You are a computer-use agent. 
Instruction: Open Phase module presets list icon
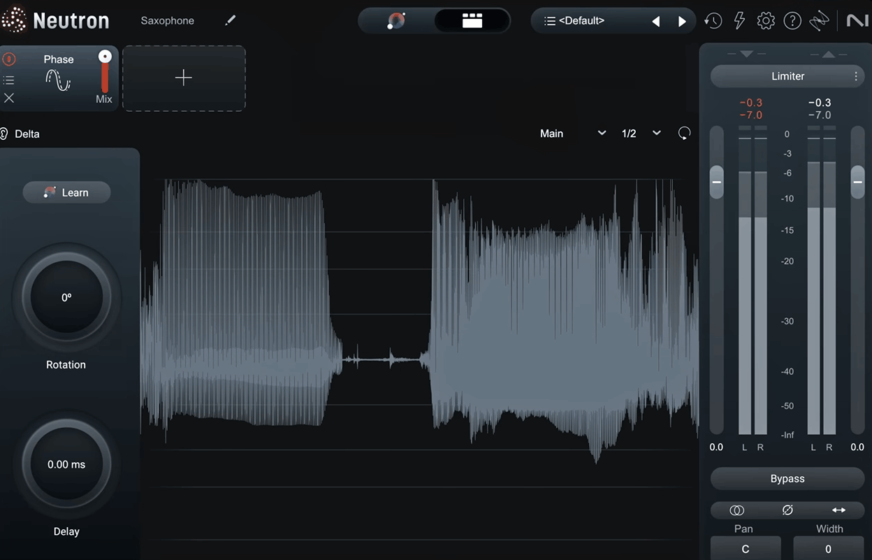tap(9, 80)
